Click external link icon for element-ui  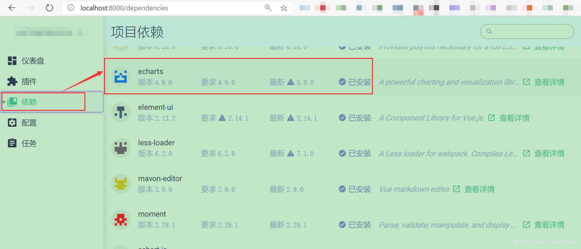tap(491, 118)
